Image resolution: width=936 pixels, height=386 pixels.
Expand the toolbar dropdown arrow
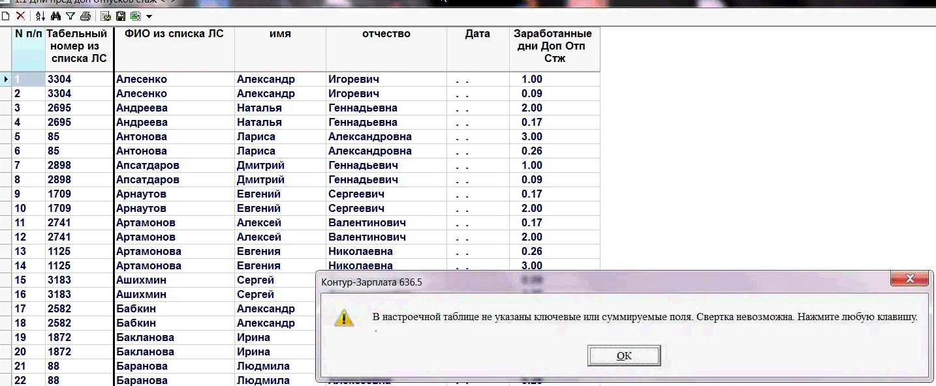click(x=149, y=16)
